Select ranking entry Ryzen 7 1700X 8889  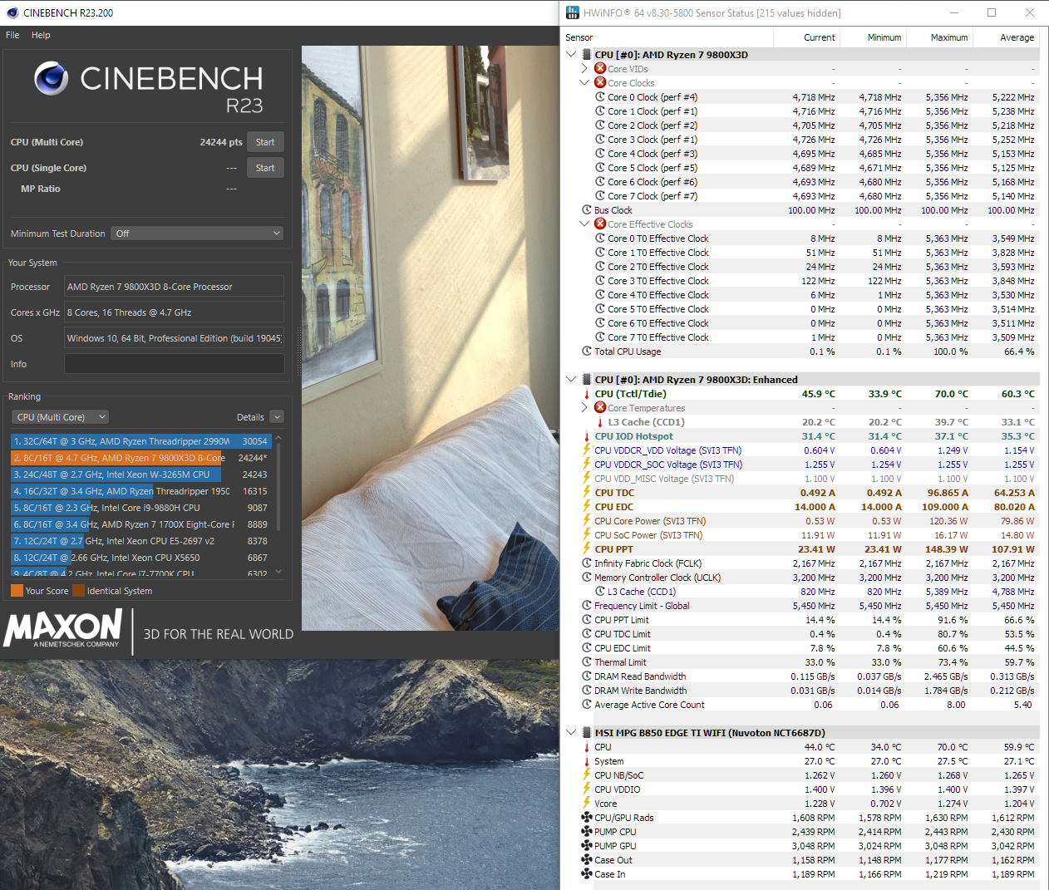(141, 524)
